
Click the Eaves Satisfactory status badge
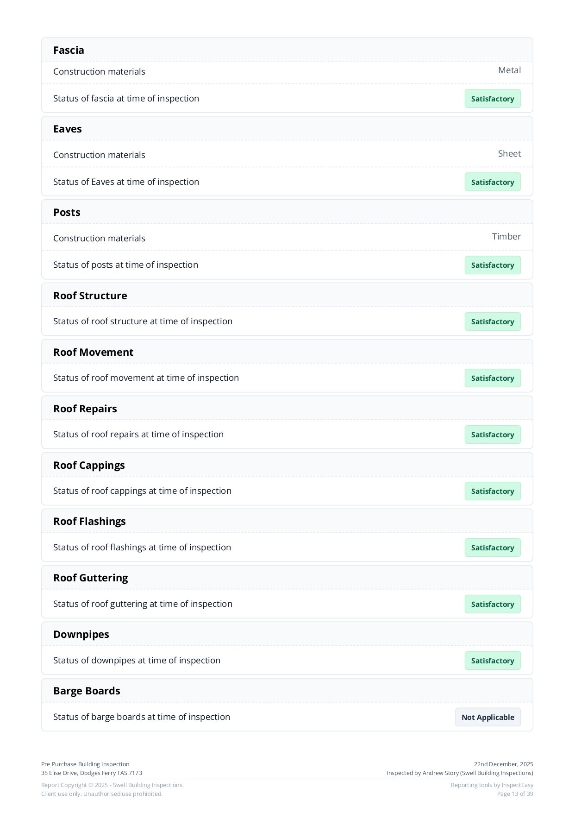click(x=492, y=182)
